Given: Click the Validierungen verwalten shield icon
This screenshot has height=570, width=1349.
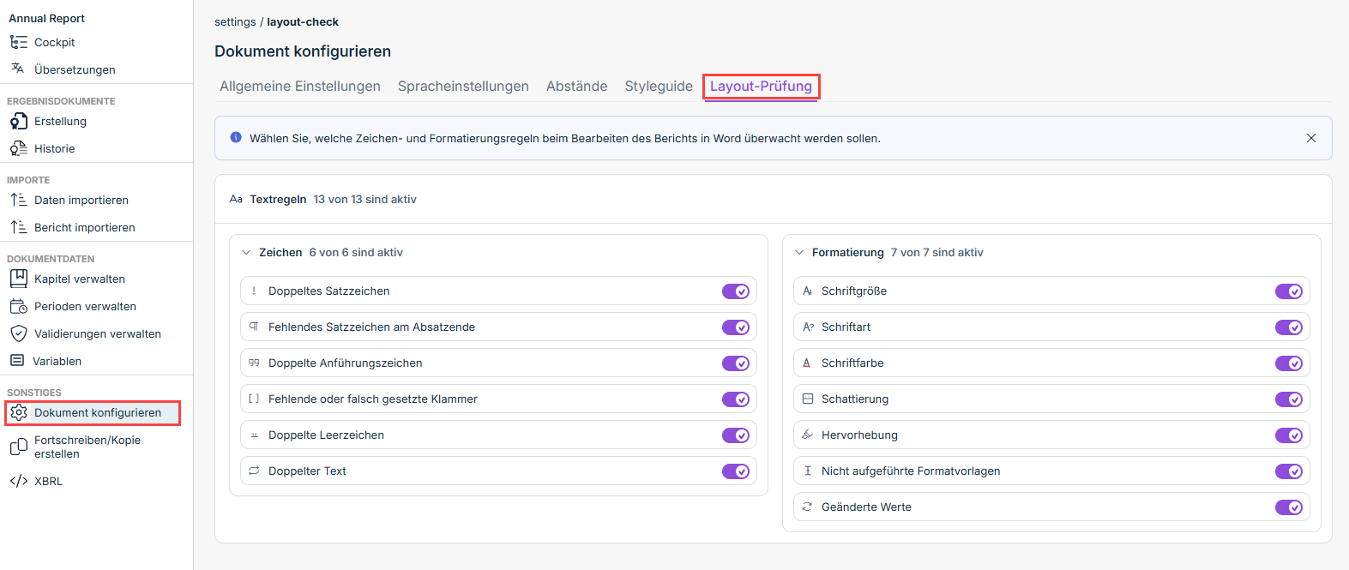Looking at the screenshot, I should [19, 333].
